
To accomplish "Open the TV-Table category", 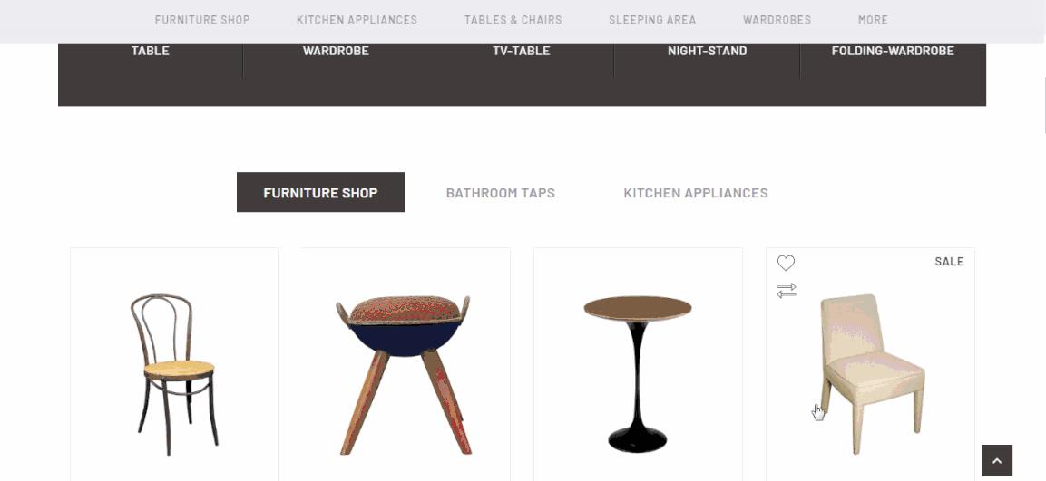I will pyautogui.click(x=521, y=51).
